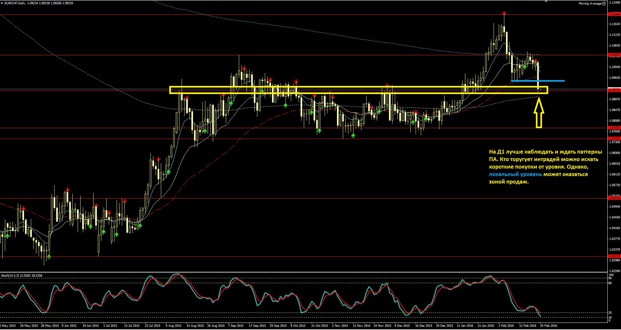621x330 pixels.
Task: Click the 1.08870 price scale value
Action: [x=615, y=99]
